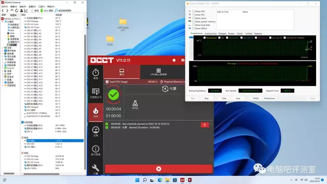Click AIDA64 back arrow toolbar icon
This screenshot has width=327, height=184.
(3, 10)
